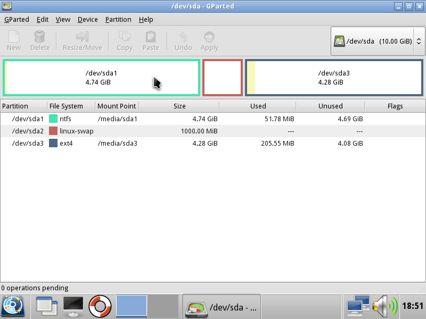The height and width of the screenshot is (319, 426).
Task: Open the Help menu
Action: [x=146, y=20]
